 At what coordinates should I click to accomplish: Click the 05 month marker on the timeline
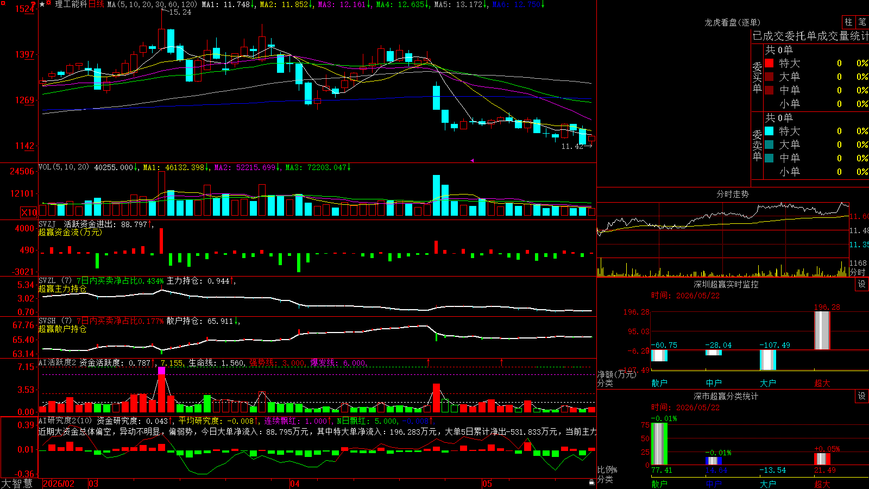(x=487, y=484)
